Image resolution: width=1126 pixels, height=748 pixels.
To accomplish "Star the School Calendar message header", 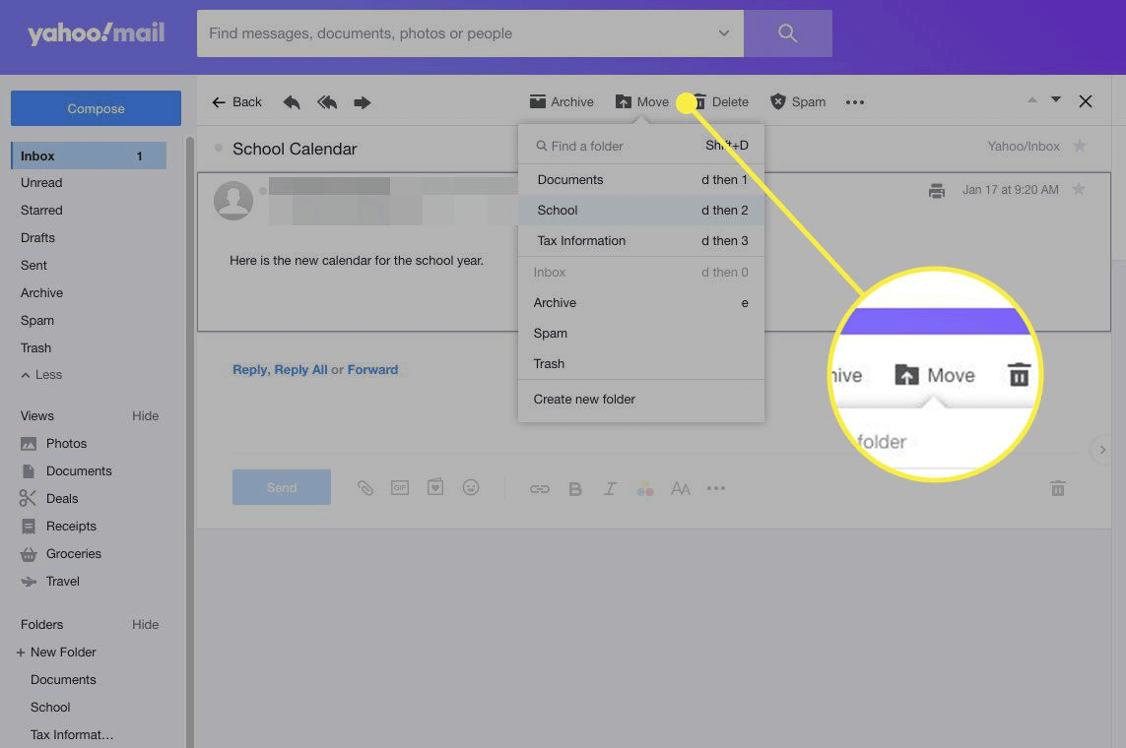I will [x=1080, y=147].
